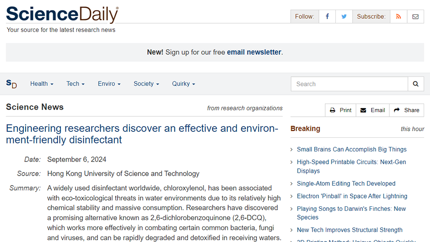Print this article with the printer button
Image resolution: width=430 pixels, height=242 pixels.
(341, 110)
